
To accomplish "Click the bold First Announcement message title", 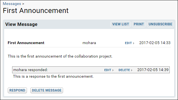I will pos(26,43).
